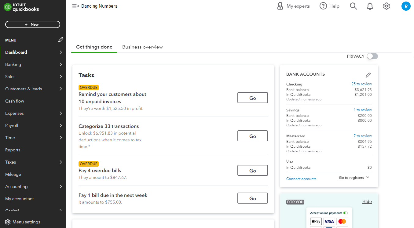Viewport: 414px width, 228px height.
Task: Select the Get things done tab
Action: pos(94,47)
